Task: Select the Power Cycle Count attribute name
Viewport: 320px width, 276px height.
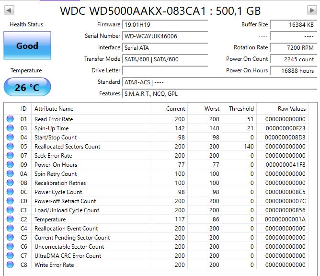Action: click(58, 192)
